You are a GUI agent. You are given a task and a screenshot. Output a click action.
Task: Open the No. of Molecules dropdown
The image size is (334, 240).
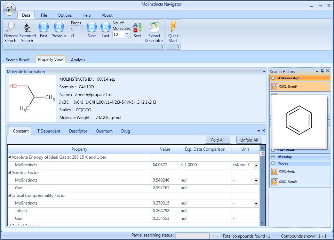pos(127,34)
